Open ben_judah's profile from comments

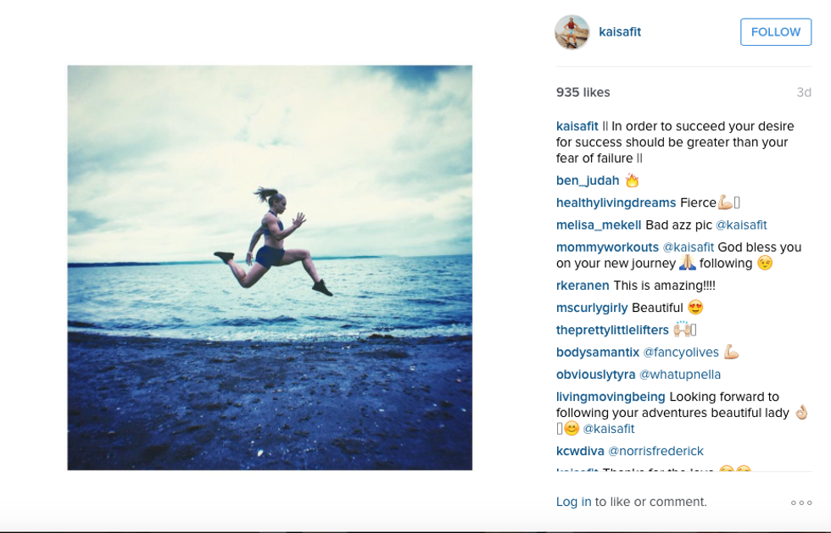pos(588,180)
